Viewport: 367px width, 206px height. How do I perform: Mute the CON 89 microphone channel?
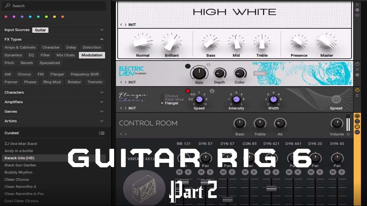click(245, 172)
